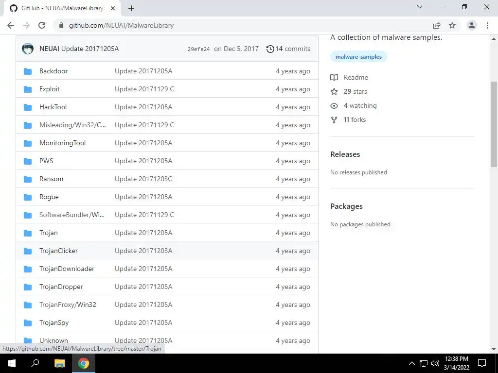Image resolution: width=498 pixels, height=373 pixels.
Task: View 4 watching list
Action: point(360,105)
